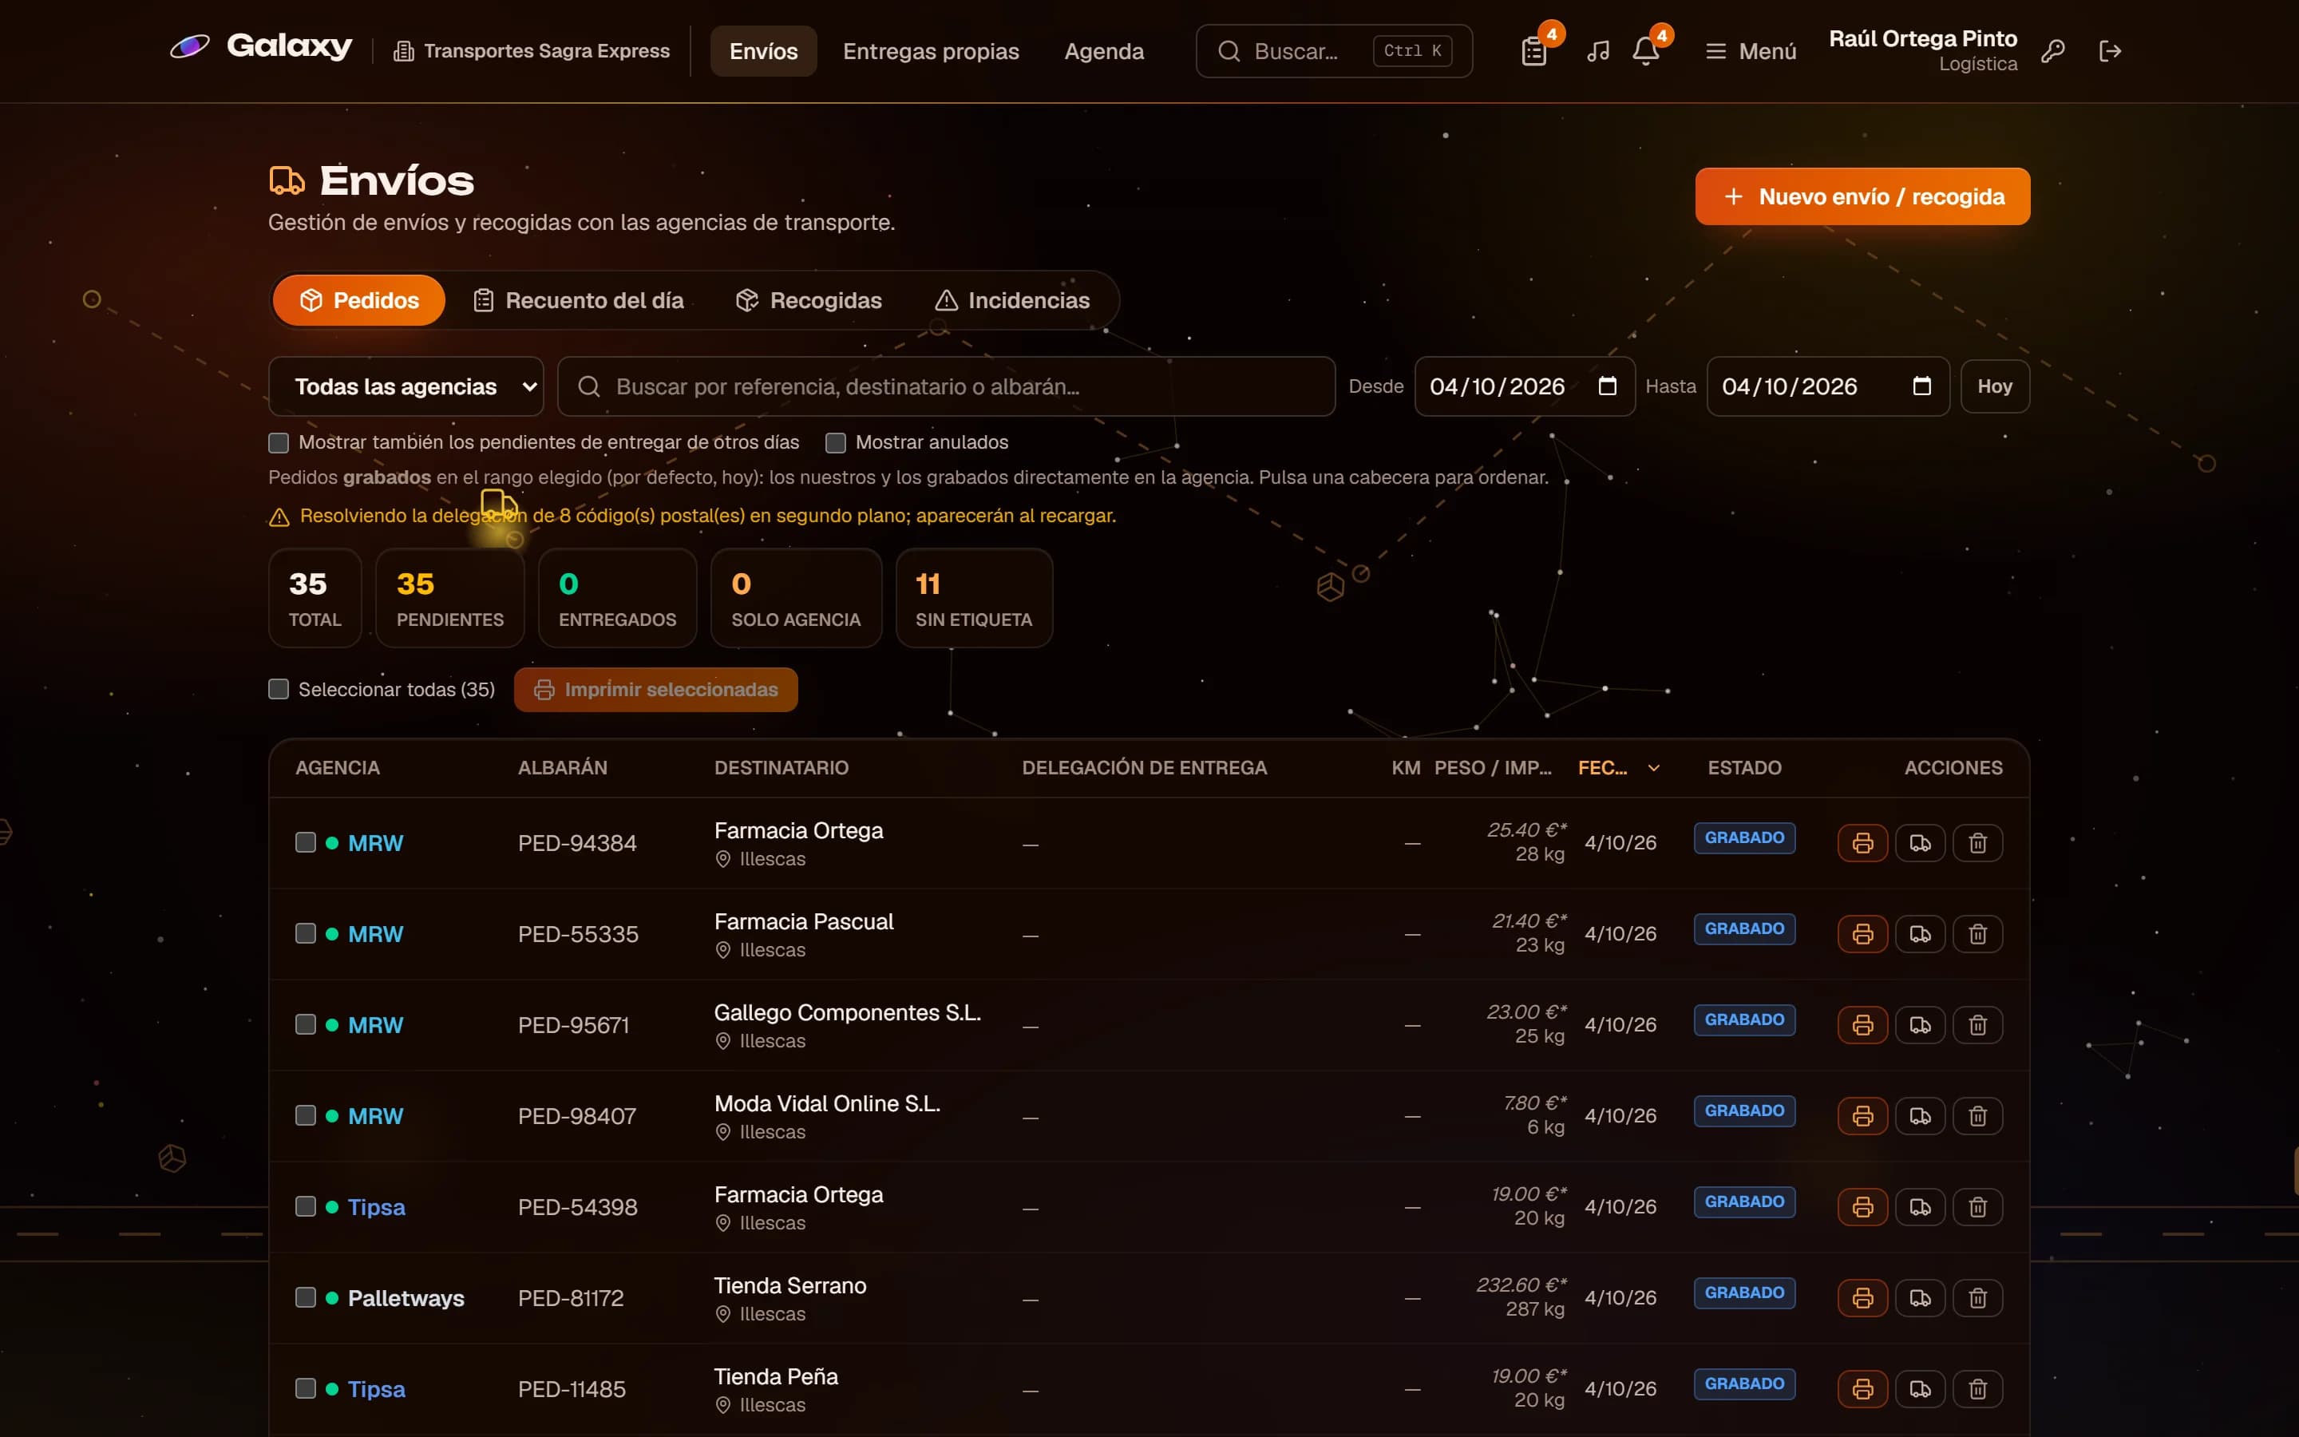Open the Todas las agencias dropdown
2299x1437 pixels.
pyautogui.click(x=406, y=387)
